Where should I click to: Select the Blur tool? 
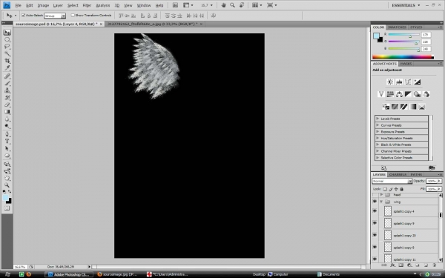pyautogui.click(x=7, y=119)
